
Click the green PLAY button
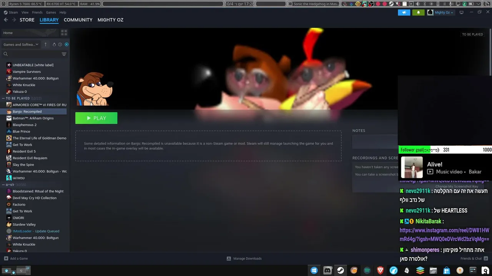pos(96,118)
